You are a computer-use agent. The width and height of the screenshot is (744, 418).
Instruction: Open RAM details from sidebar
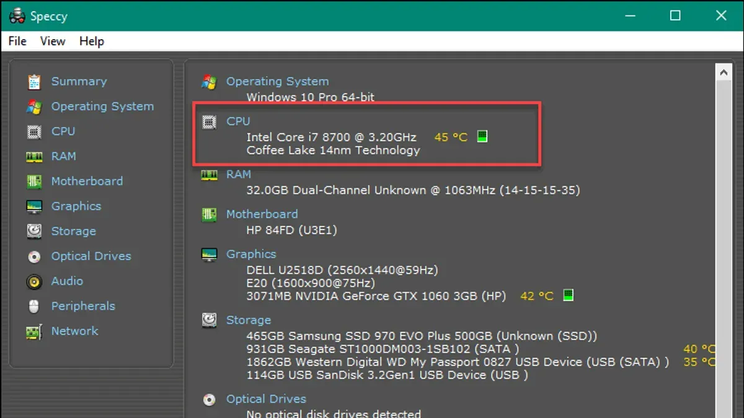(x=64, y=157)
